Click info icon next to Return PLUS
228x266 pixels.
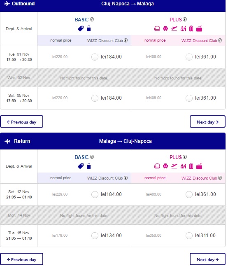pyautogui.click(x=185, y=157)
